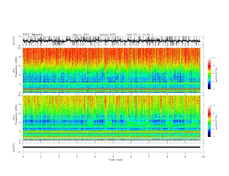Click ch.2 colorbar tick value "-7"
The image size is (229, 176).
click(213, 137)
